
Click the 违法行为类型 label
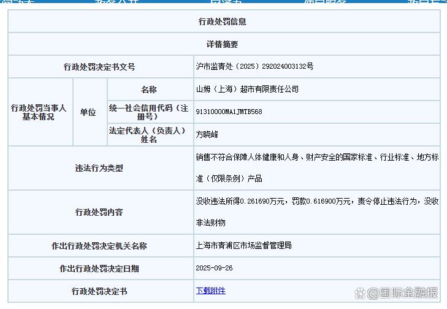(x=99, y=168)
